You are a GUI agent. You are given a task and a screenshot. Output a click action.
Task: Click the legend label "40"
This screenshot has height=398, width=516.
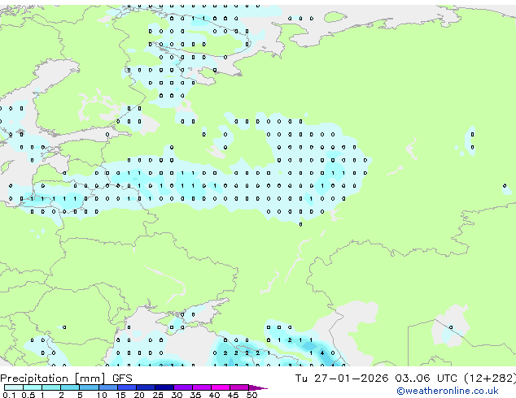(x=214, y=395)
